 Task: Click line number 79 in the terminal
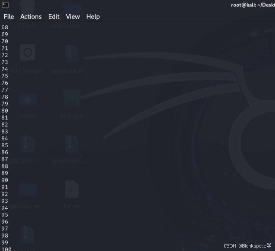pyautogui.click(x=5, y=104)
